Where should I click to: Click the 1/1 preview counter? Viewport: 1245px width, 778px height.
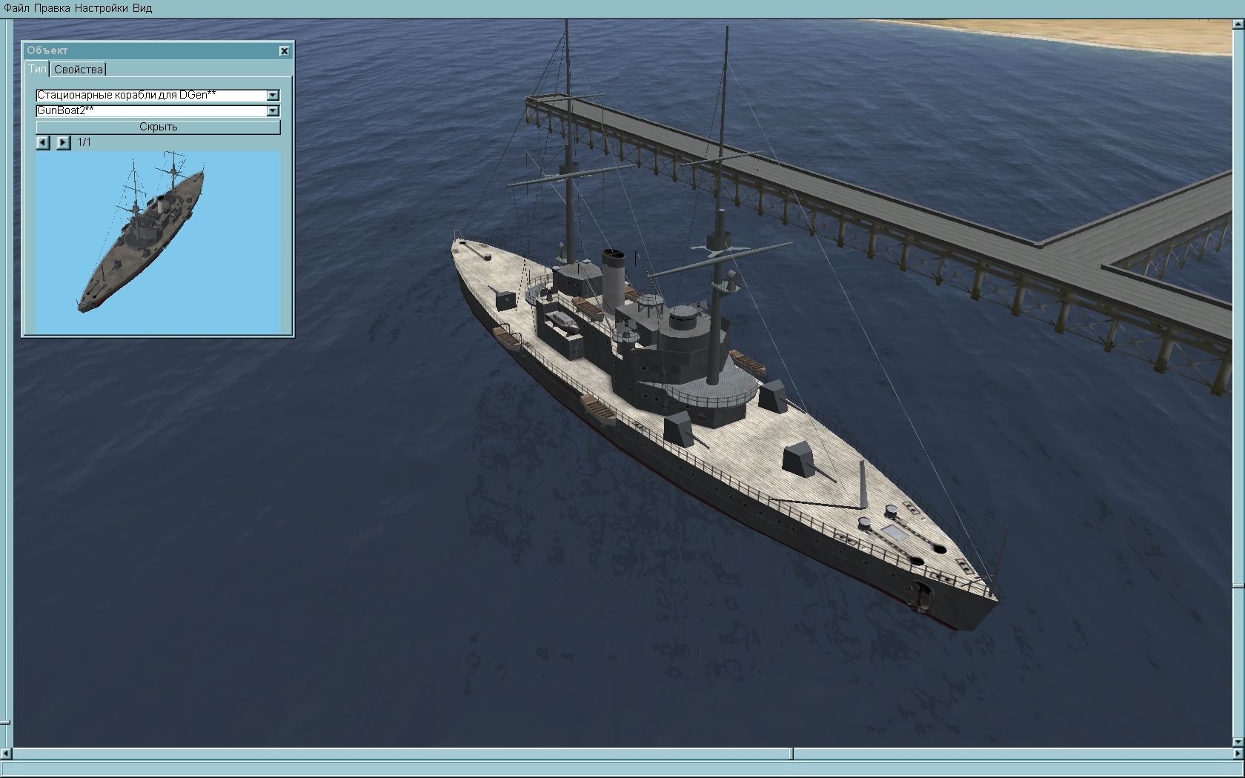tap(84, 142)
